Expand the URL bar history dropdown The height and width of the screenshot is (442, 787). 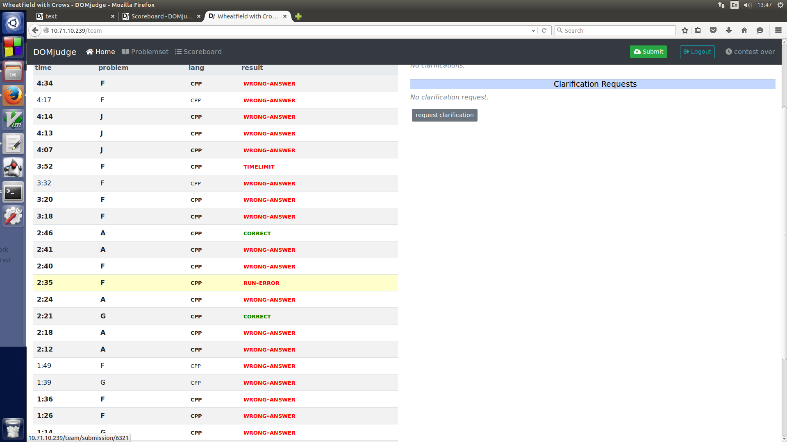[x=533, y=31]
